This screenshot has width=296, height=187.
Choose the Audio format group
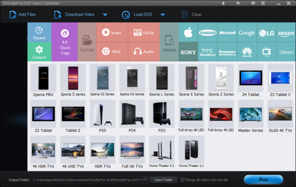pyautogui.click(x=144, y=52)
